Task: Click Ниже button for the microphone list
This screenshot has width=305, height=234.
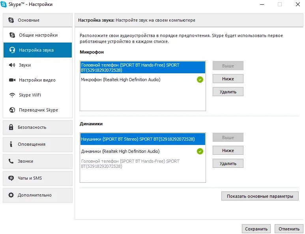Action: (228, 79)
